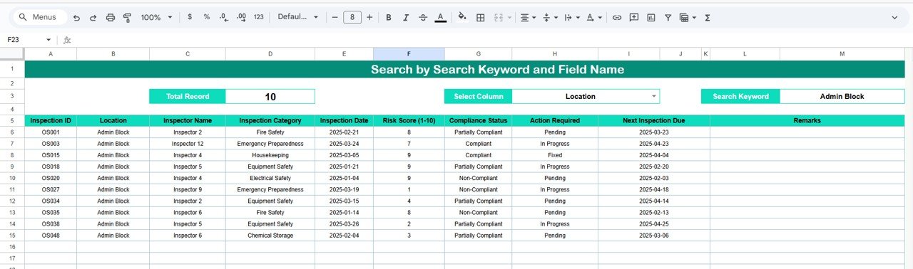Toggle Italic formatting

pyautogui.click(x=406, y=17)
